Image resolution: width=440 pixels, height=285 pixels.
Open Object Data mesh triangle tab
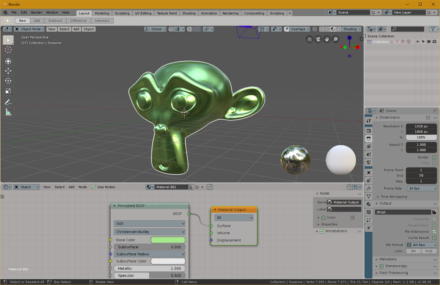click(369, 196)
